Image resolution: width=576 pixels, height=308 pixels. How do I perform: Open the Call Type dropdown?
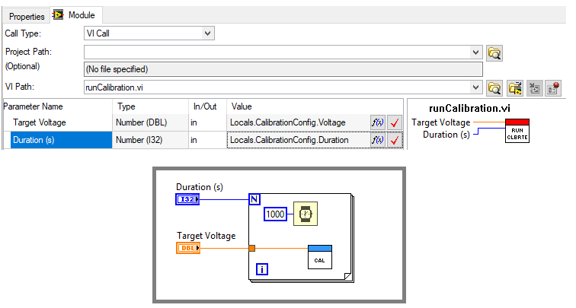(208, 33)
